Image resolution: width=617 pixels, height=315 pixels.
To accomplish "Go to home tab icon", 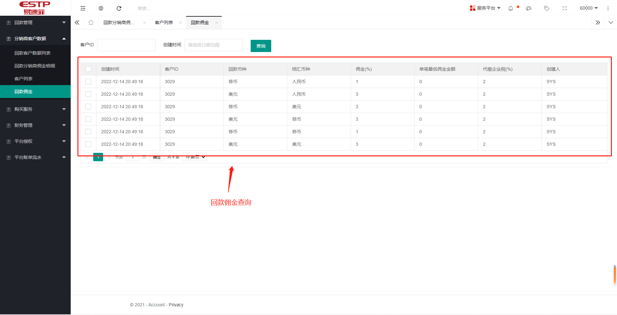I will (91, 22).
